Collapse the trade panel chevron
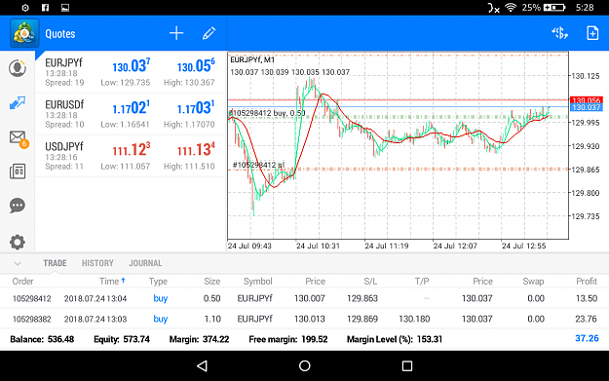 18,263
